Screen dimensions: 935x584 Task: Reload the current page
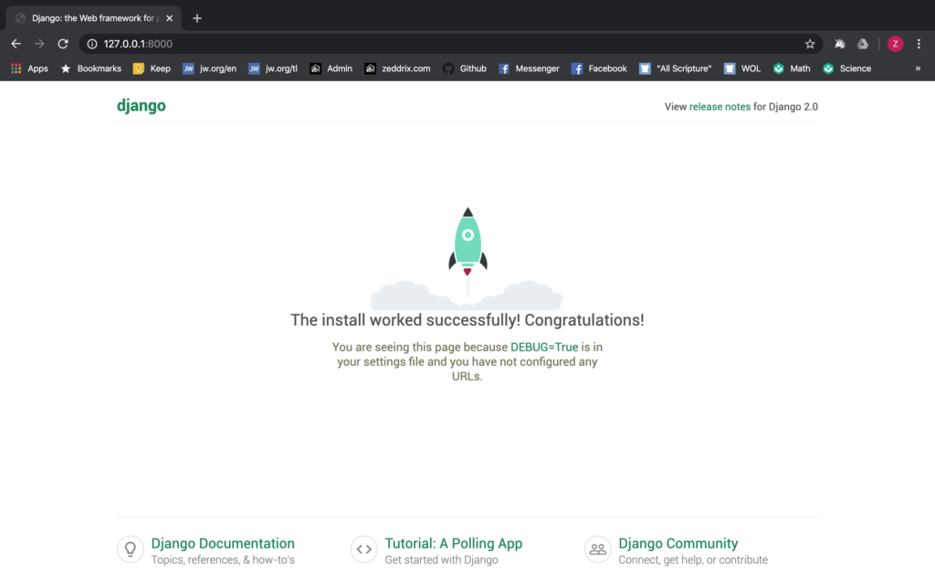click(63, 44)
